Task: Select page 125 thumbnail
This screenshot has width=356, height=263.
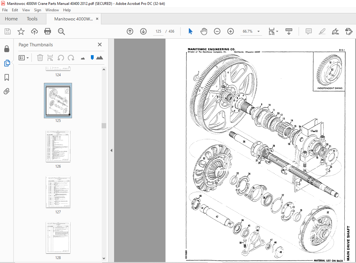Action: coord(58,101)
